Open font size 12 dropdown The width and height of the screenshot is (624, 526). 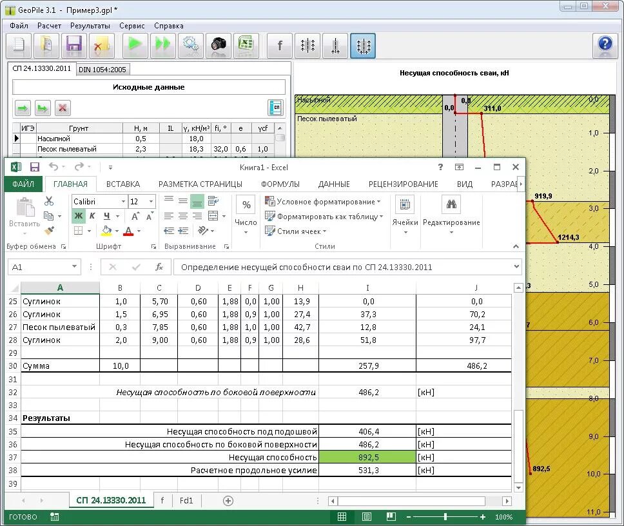coord(151,202)
